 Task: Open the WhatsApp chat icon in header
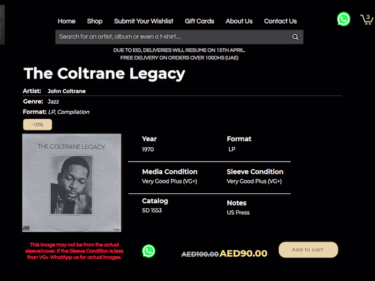coord(343,19)
